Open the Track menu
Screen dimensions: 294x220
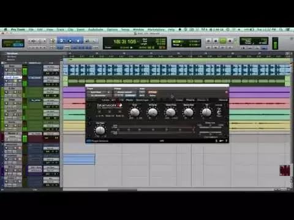60,29
